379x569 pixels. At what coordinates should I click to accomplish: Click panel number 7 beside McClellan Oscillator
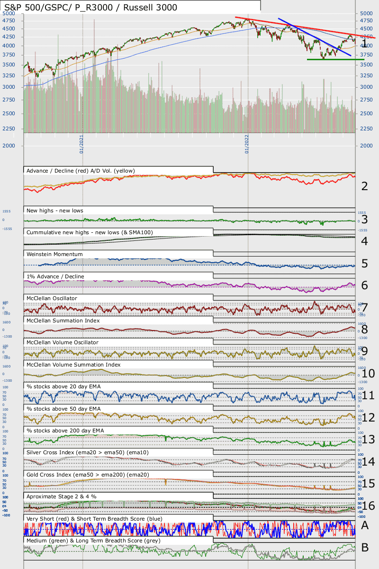pyautogui.click(x=364, y=307)
